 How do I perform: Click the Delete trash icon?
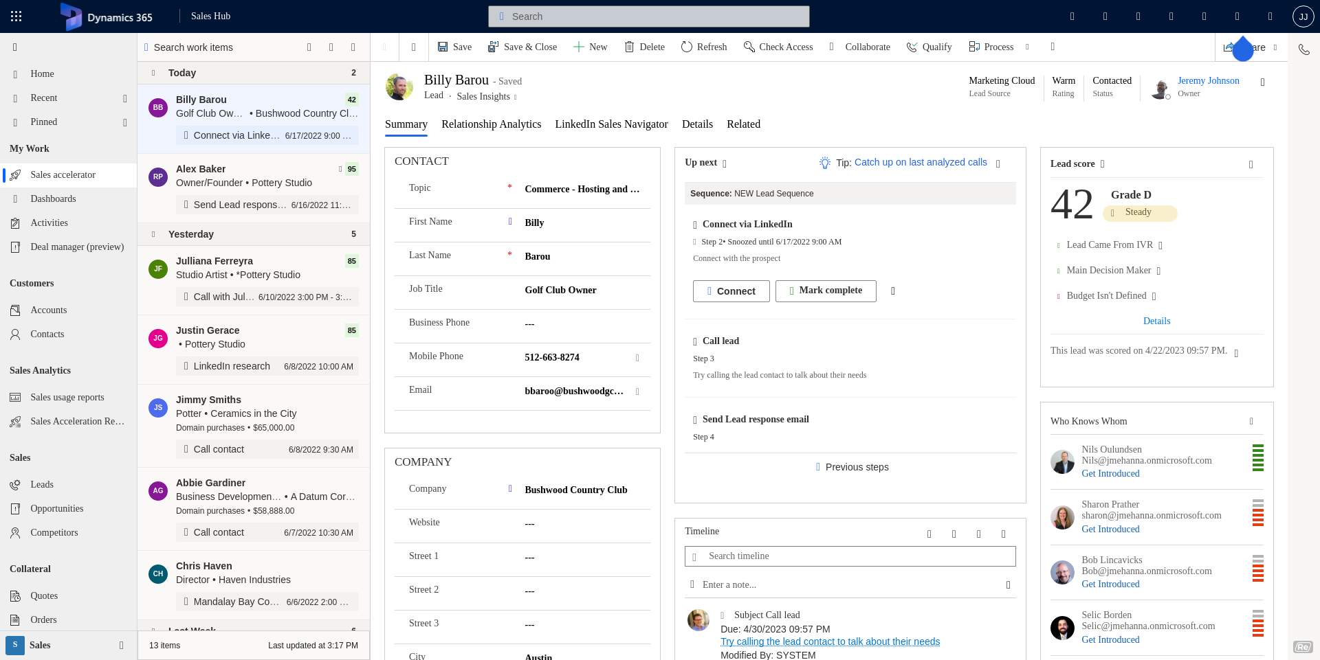[x=629, y=47]
